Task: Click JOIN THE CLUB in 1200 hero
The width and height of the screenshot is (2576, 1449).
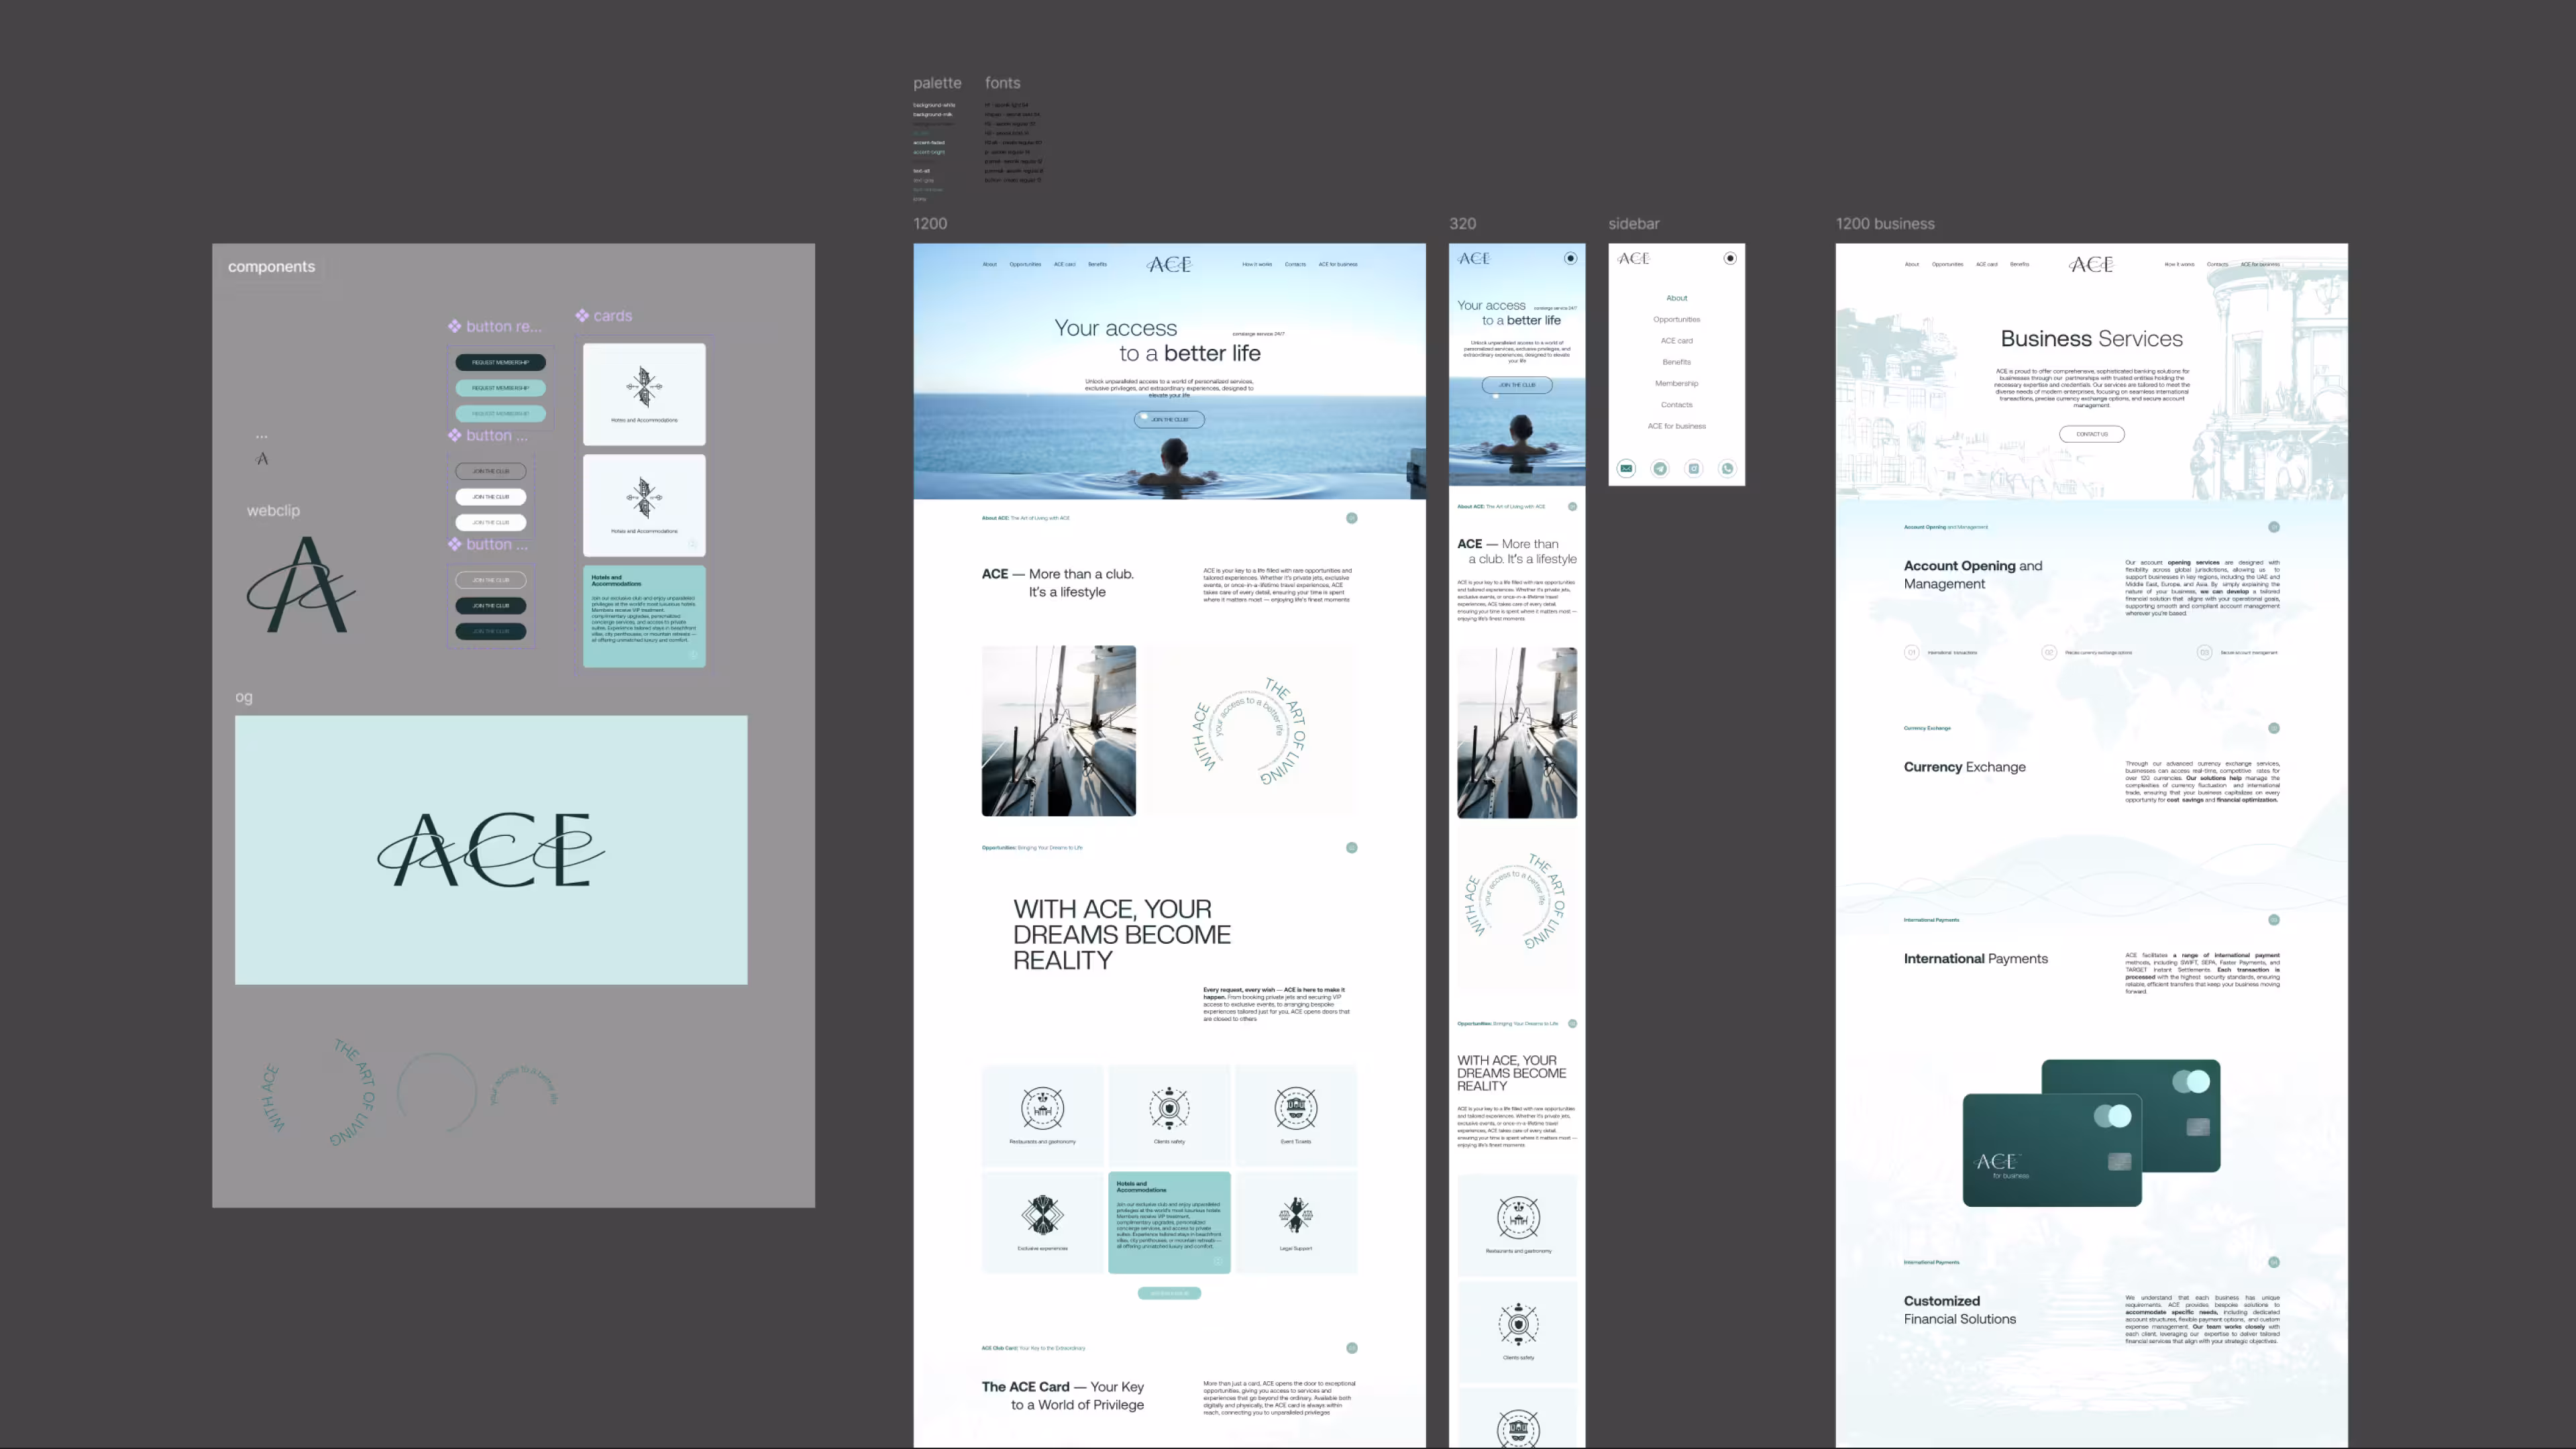Action: [x=1169, y=419]
